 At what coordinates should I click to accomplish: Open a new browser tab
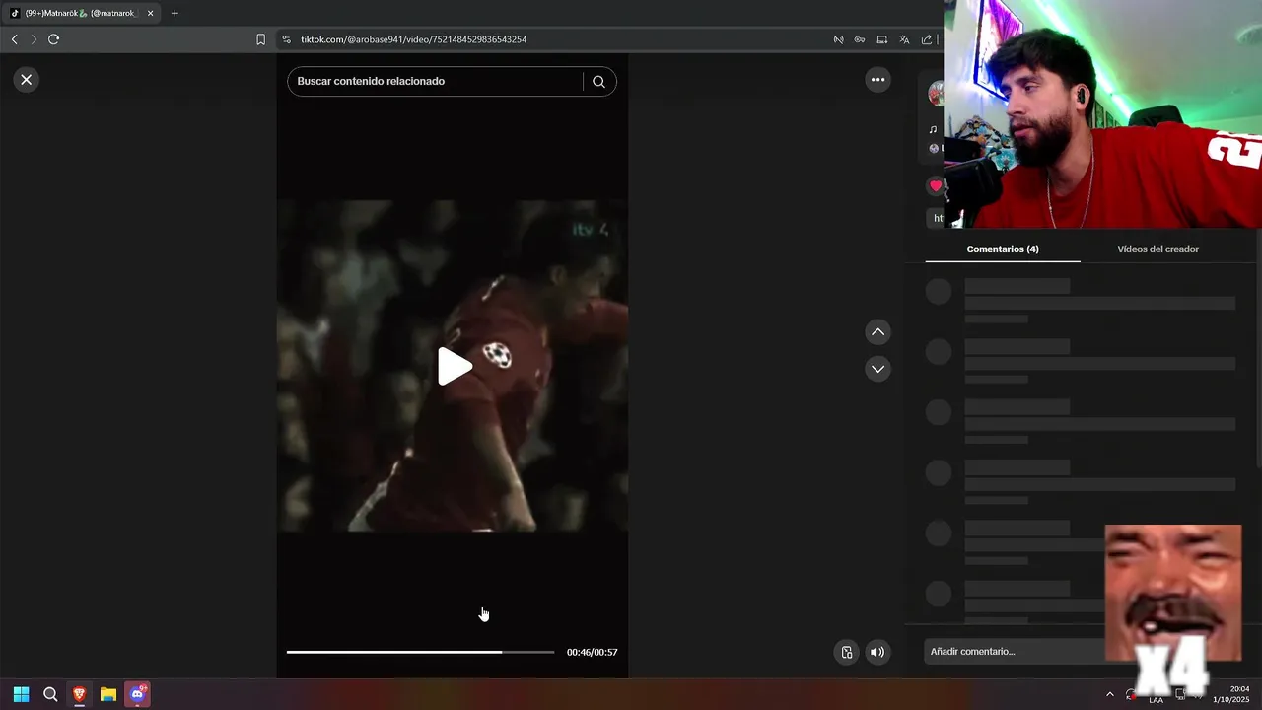(175, 13)
